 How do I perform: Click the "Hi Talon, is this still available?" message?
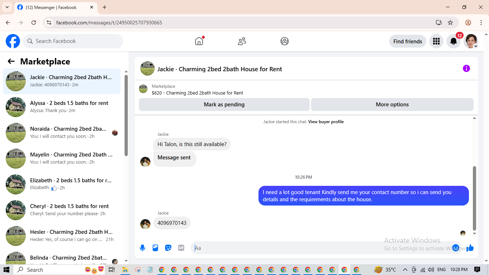pyautogui.click(x=192, y=144)
